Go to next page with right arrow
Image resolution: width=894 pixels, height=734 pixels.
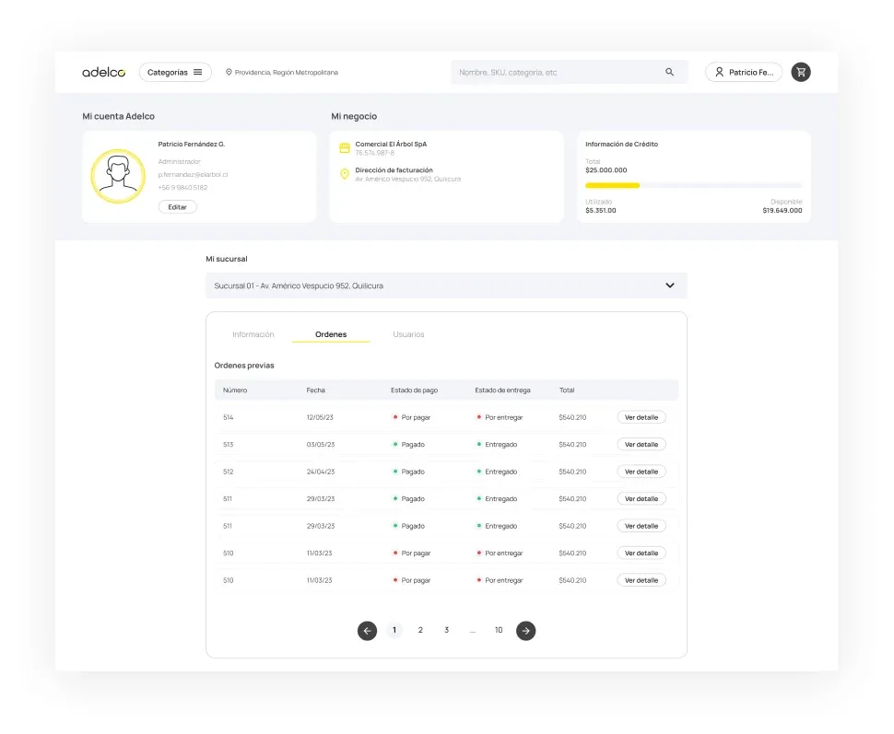(525, 630)
